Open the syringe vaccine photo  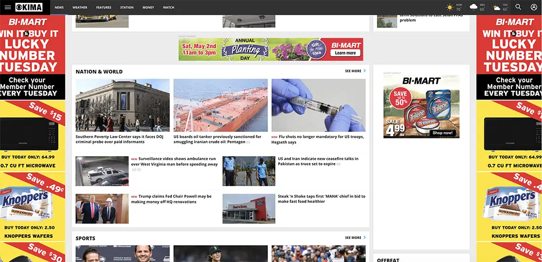[318, 105]
